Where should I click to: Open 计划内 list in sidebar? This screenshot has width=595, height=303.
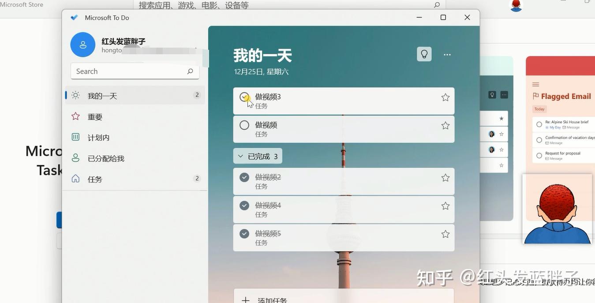[135, 137]
